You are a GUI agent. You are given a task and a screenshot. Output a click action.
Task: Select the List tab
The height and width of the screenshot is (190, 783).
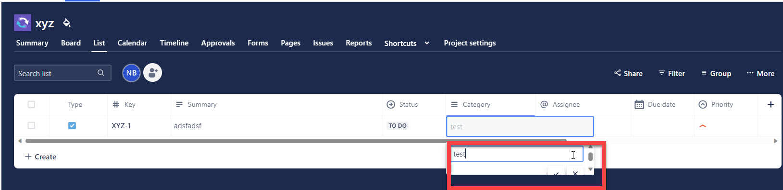coord(99,43)
